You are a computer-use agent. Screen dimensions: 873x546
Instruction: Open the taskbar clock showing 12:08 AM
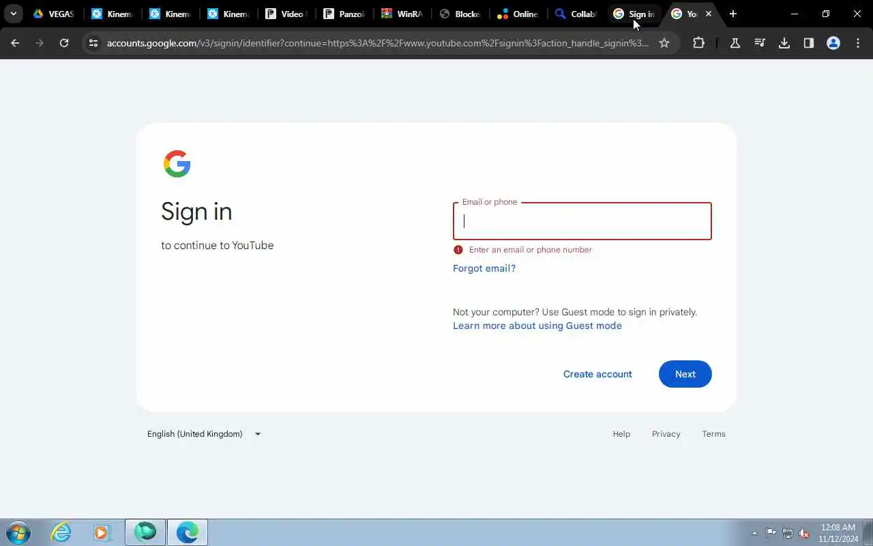(x=838, y=533)
